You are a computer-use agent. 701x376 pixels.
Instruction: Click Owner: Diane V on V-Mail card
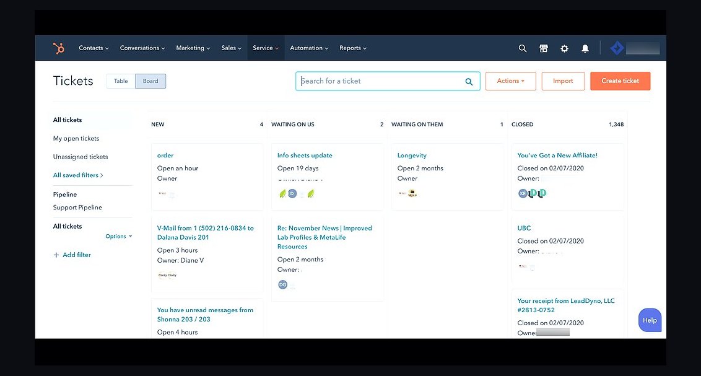180,260
